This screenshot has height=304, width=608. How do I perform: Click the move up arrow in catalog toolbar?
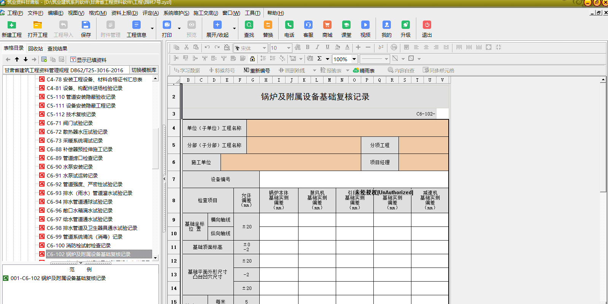click(x=17, y=59)
